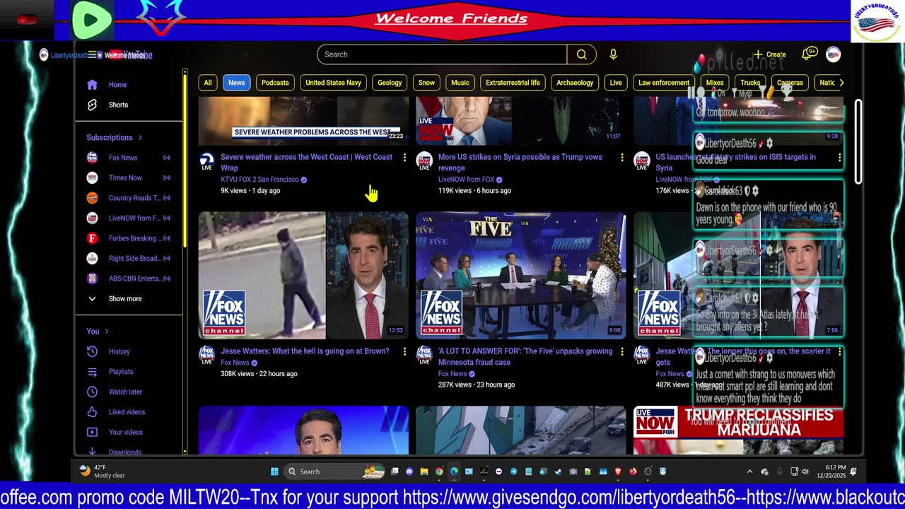
Task: Click the LiveNOW avatar beside the Syria strikes video
Action: (x=424, y=160)
